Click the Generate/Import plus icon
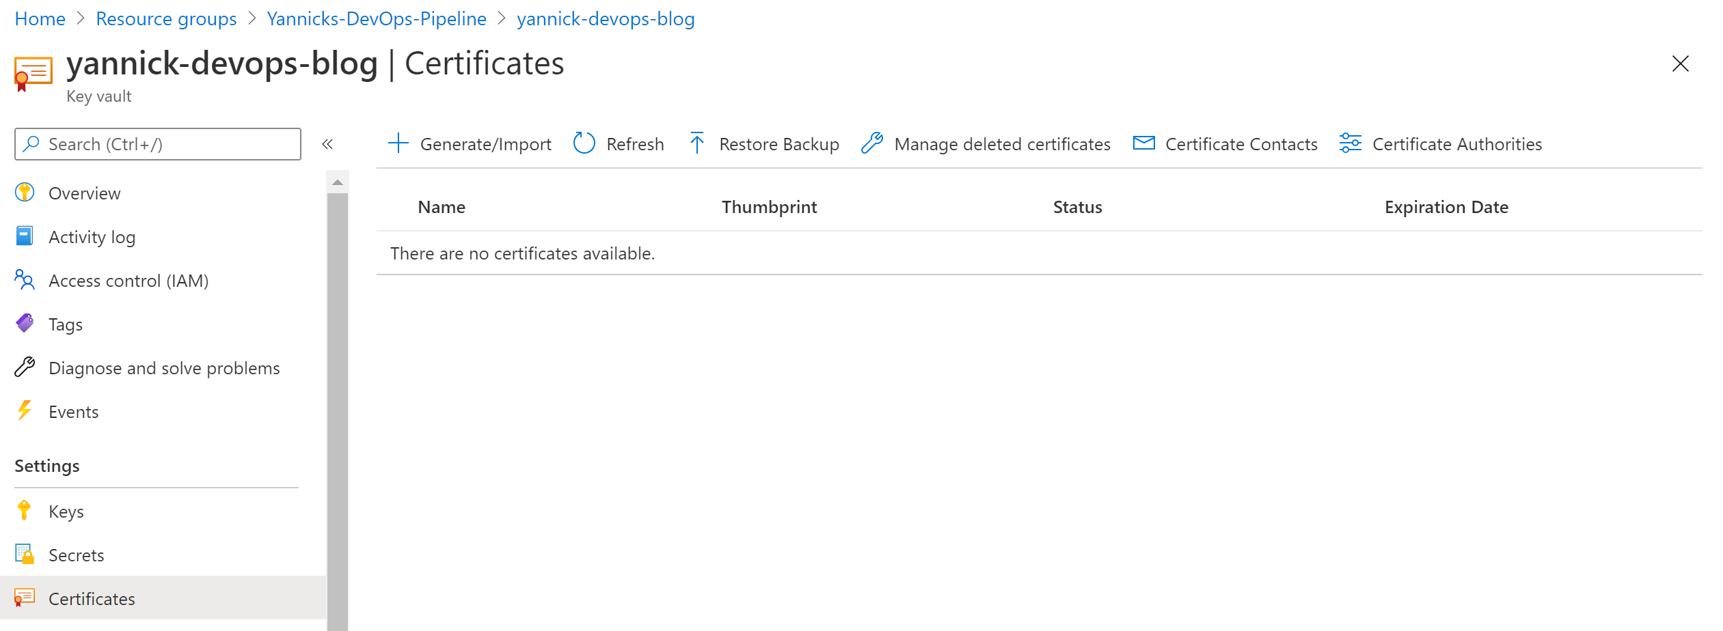 (398, 144)
